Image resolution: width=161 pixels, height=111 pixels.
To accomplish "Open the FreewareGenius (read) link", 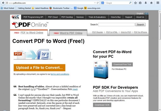I will [75, 89].
